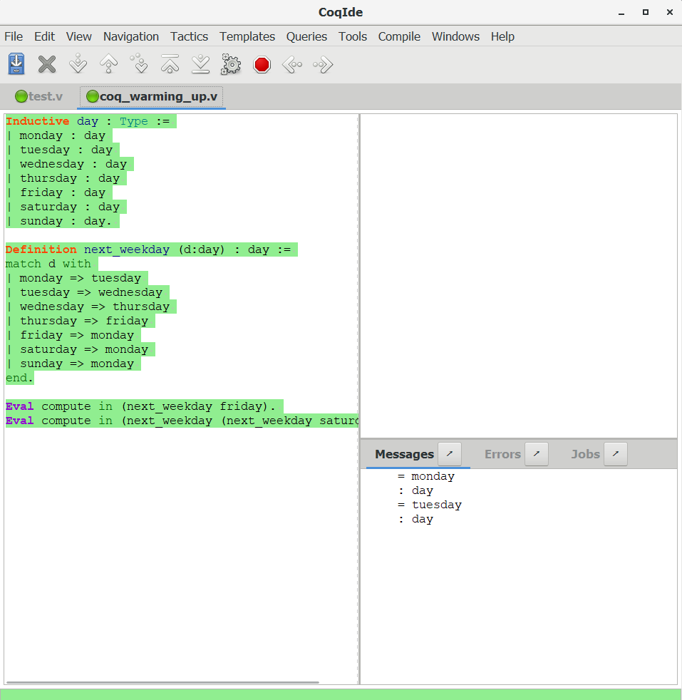Open the View menu
Screen dimensions: 682x700
click(x=79, y=36)
